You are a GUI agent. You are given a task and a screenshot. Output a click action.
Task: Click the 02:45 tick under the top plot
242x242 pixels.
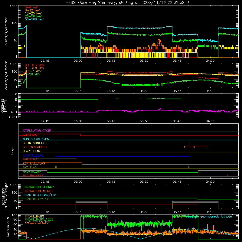coord(45,61)
